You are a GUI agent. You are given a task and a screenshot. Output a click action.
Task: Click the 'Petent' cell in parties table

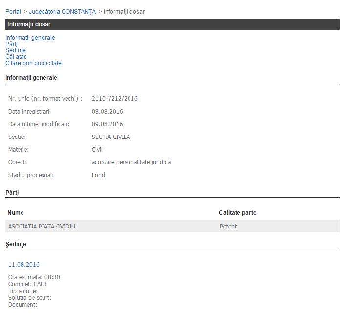[x=228, y=226]
